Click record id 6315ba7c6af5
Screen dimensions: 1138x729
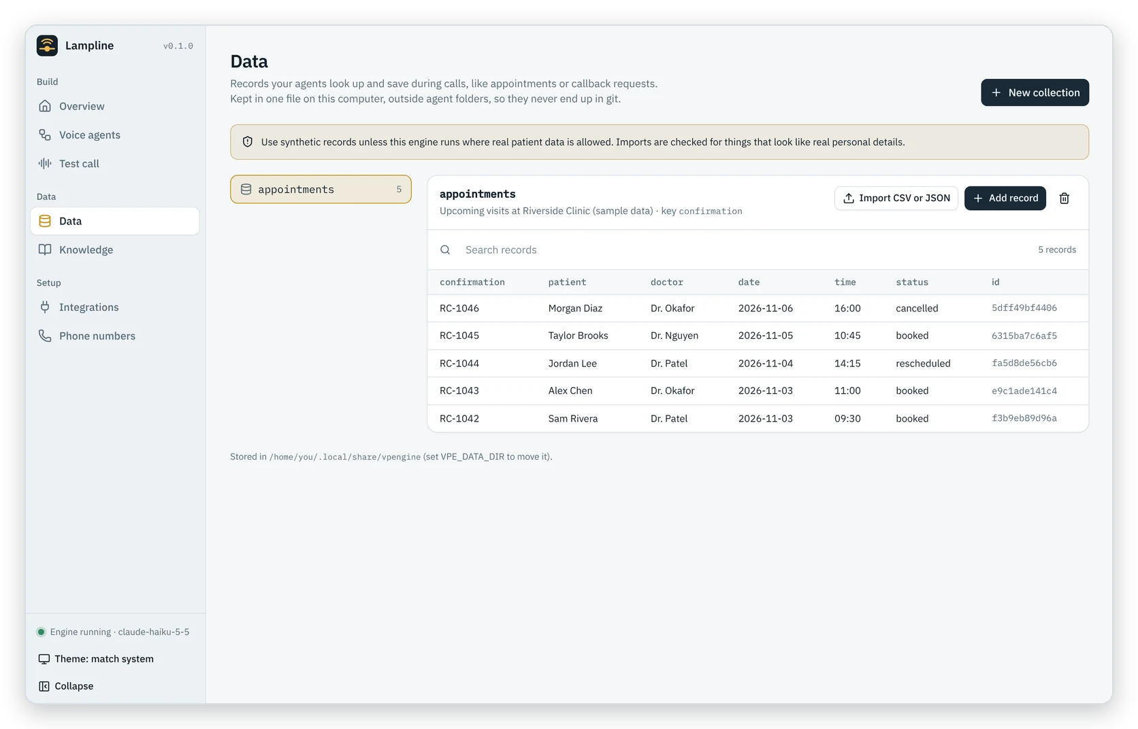(x=1024, y=335)
